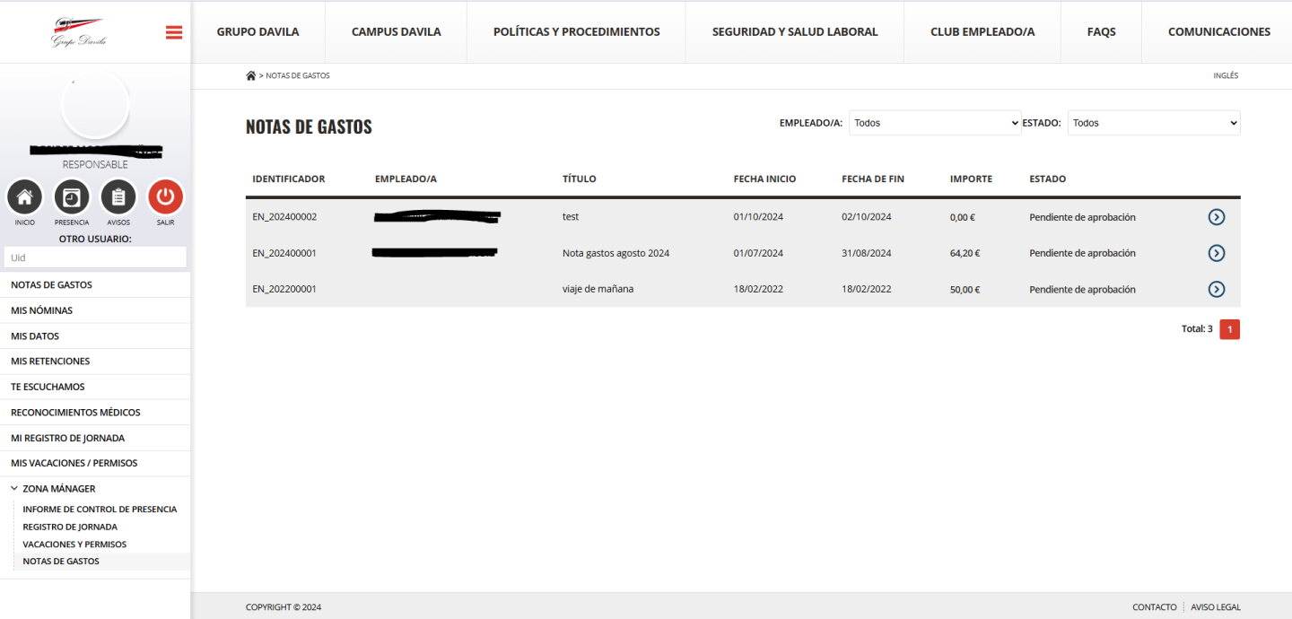Image resolution: width=1292 pixels, height=619 pixels.
Task: Open the Club Empleado/a menu
Action: pos(982,32)
